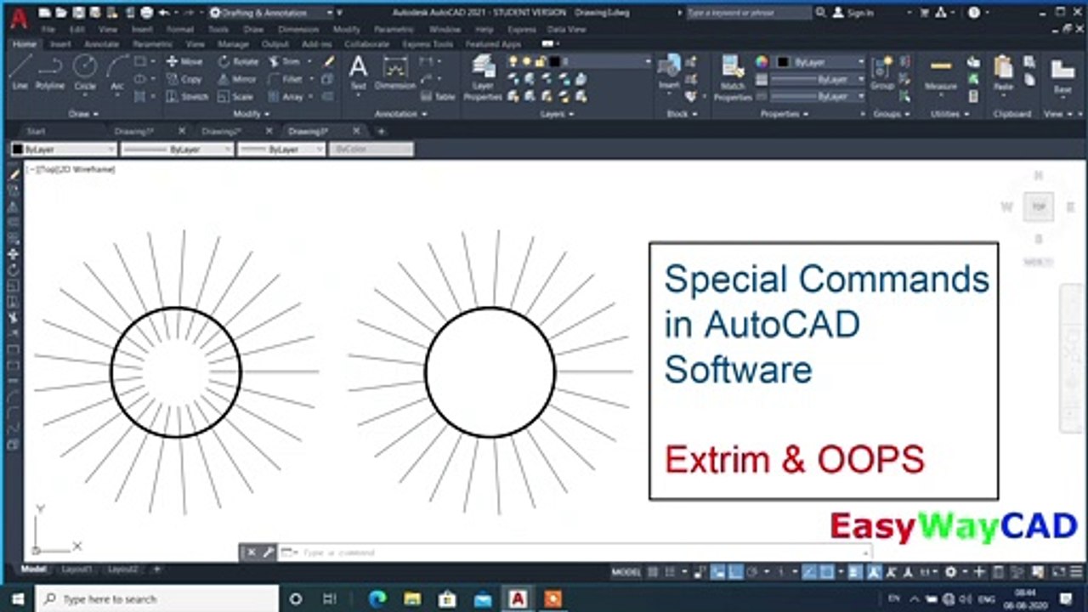Select the Polyline tool
This screenshot has width=1088, height=612.
[x=50, y=72]
